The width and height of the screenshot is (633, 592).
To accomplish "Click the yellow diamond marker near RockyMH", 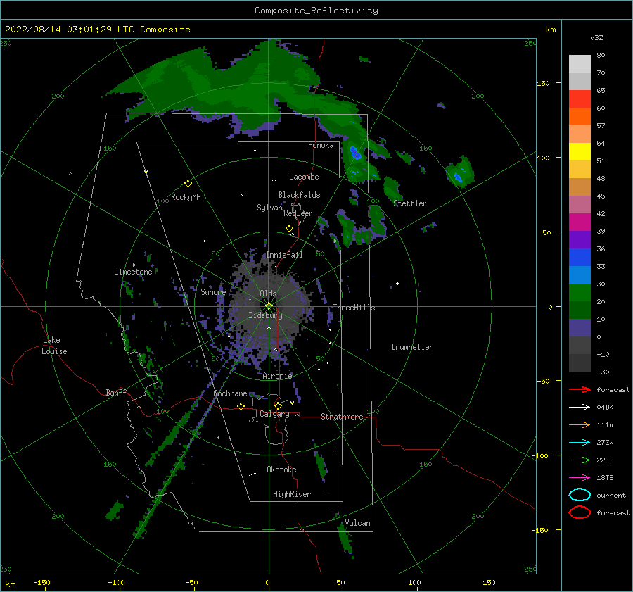I will [x=188, y=184].
